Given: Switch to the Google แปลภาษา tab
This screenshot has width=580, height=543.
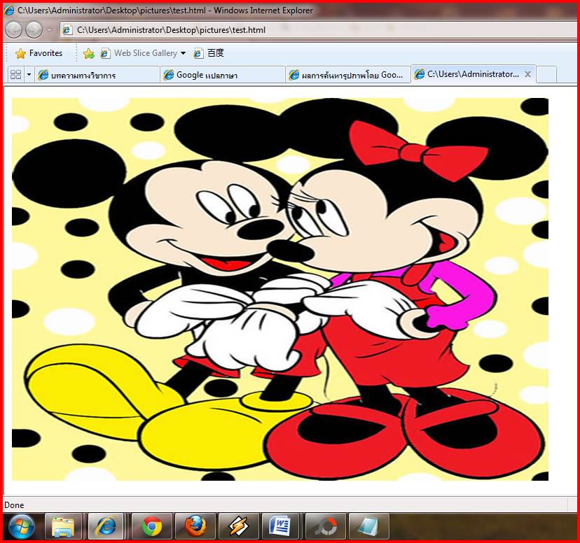Looking at the screenshot, I should click(x=222, y=75).
